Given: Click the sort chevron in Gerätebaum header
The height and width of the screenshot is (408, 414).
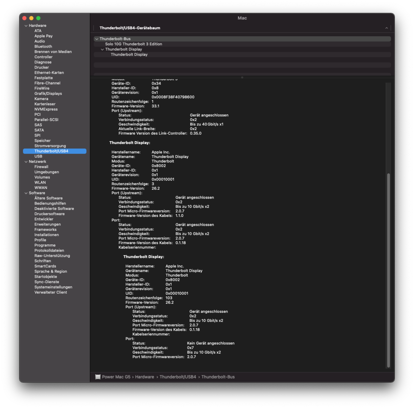Looking at the screenshot, I should tap(386, 28).
